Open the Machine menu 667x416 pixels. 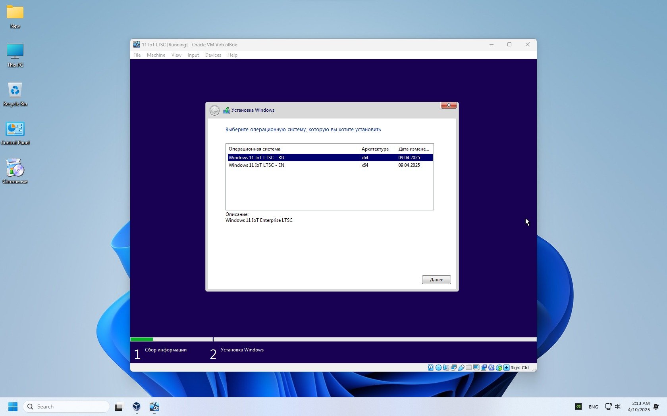pyautogui.click(x=156, y=55)
